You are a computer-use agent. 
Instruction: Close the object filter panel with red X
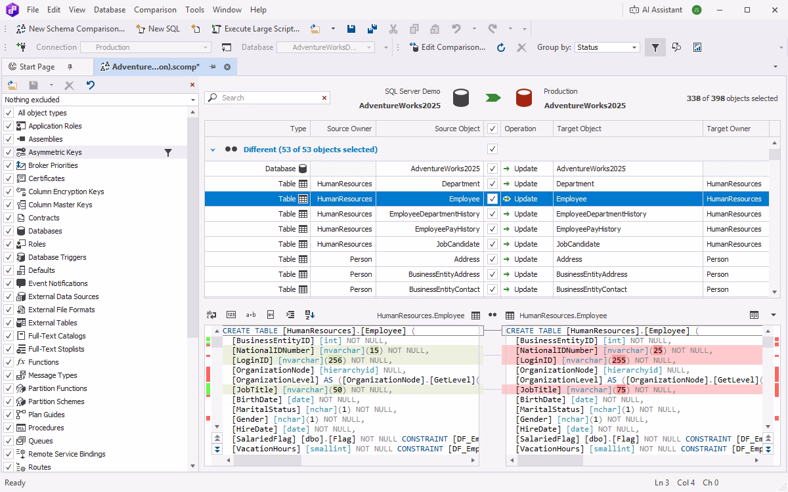tap(192, 85)
